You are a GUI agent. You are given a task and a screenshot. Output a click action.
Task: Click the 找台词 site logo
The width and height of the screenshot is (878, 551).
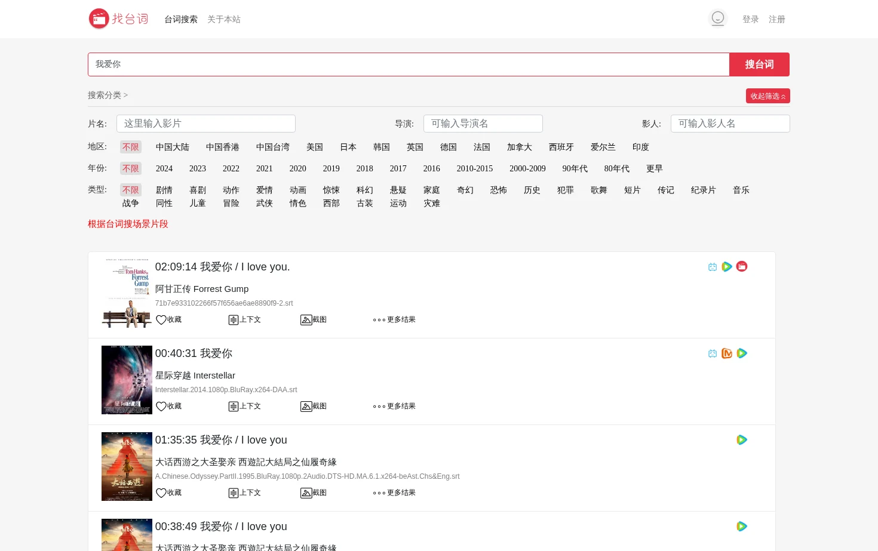click(x=118, y=19)
